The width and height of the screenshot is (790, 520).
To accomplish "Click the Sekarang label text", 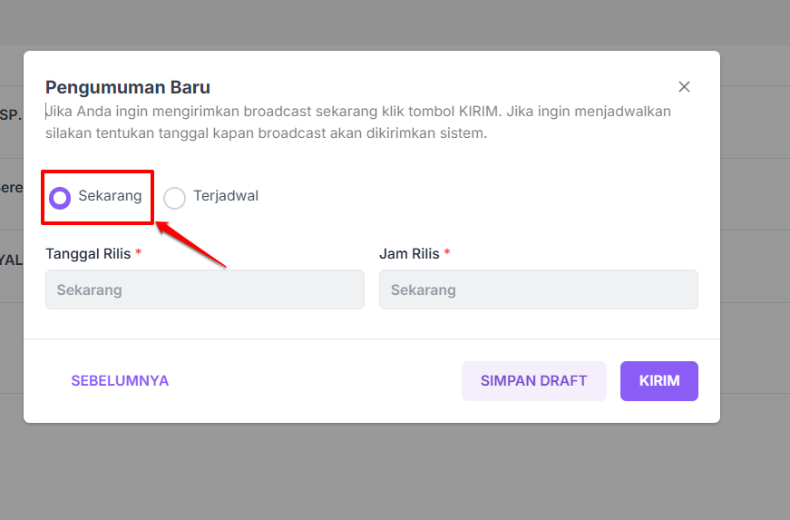I will pyautogui.click(x=110, y=196).
